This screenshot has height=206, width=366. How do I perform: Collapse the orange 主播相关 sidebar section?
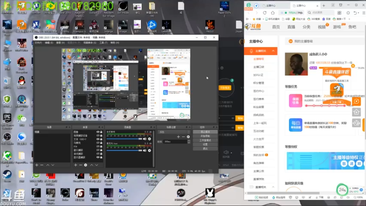pyautogui.click(x=273, y=51)
